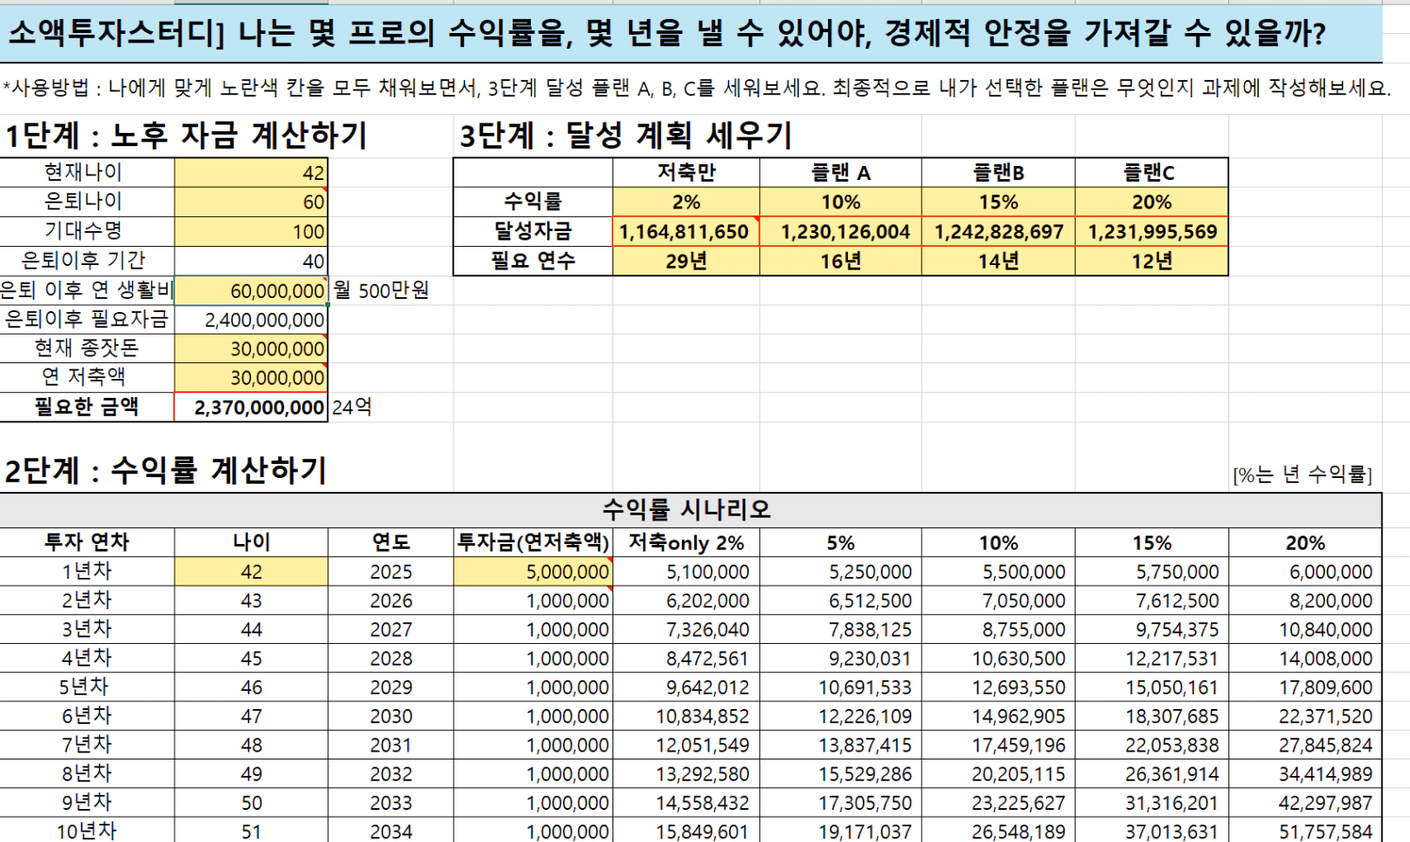Click the '[%는 년 수익률]' note
This screenshot has height=842, width=1410.
tap(1302, 474)
